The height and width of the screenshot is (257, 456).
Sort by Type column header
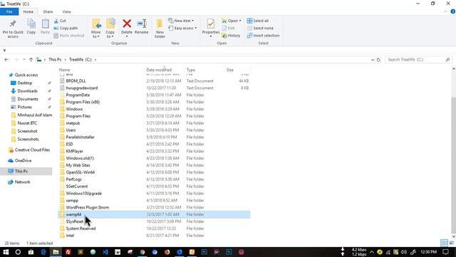[191, 70]
